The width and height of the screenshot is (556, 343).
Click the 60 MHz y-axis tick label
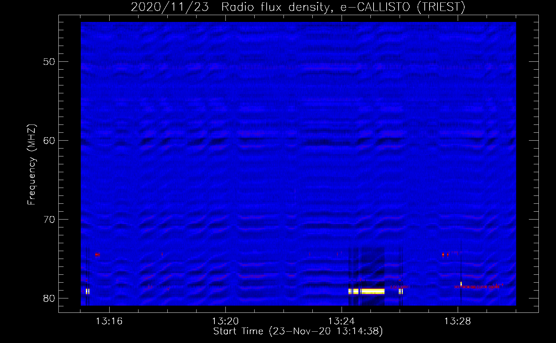click(49, 141)
